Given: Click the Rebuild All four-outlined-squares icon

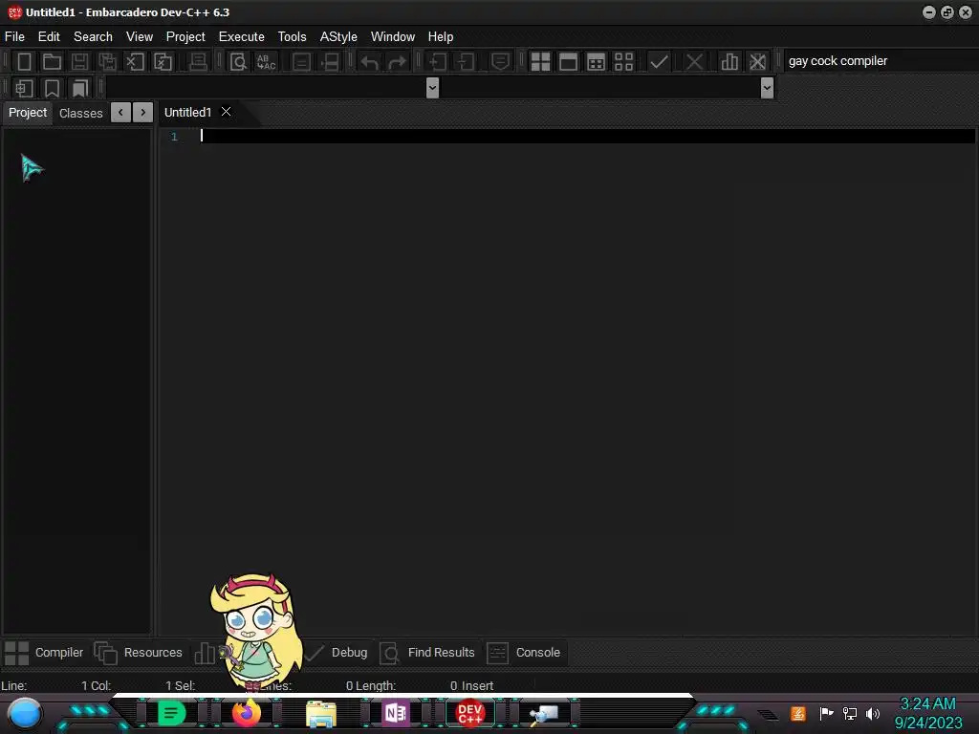Looking at the screenshot, I should 623,61.
